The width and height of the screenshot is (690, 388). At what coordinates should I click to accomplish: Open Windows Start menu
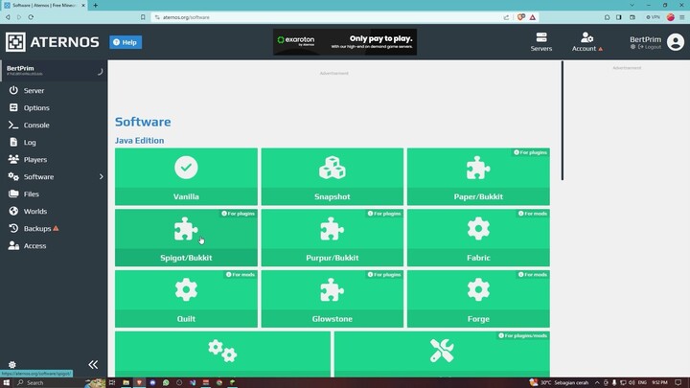[x=6, y=382]
